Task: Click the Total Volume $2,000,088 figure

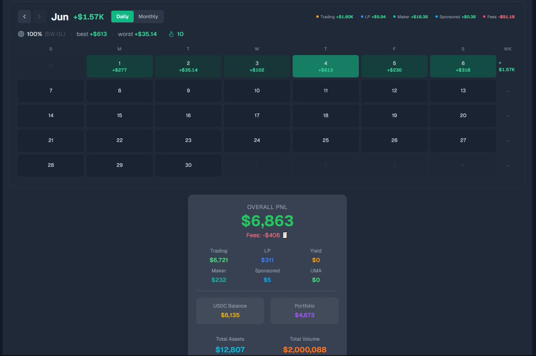Action: point(305,350)
